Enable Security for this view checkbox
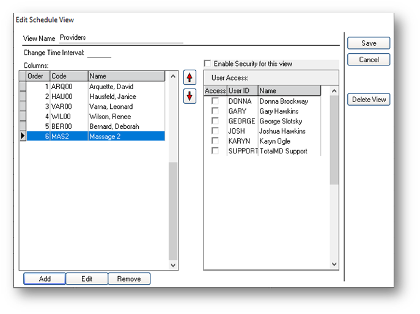 tap(208, 64)
